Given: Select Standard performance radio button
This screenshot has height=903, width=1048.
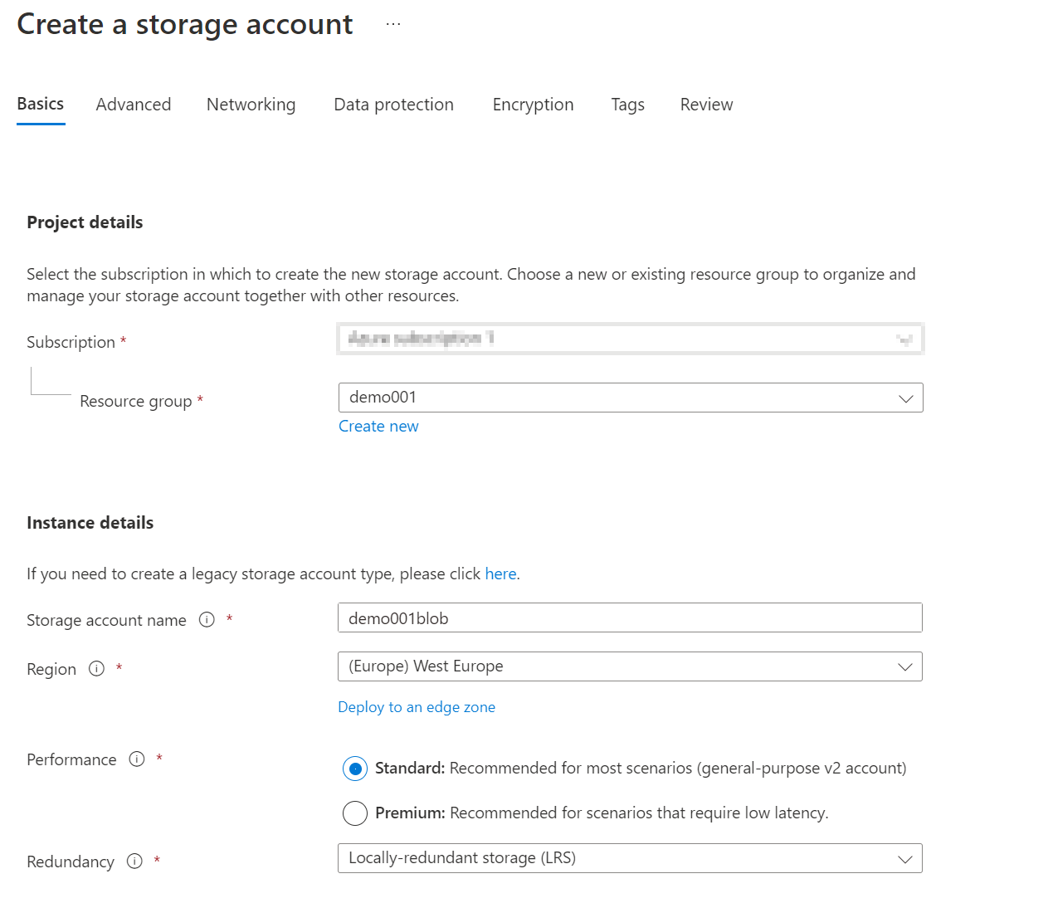Looking at the screenshot, I should click(355, 769).
